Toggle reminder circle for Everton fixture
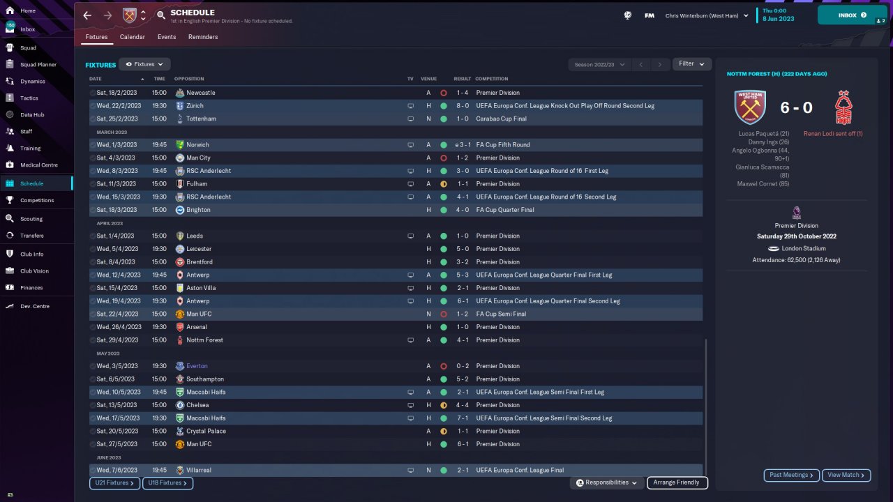 point(93,366)
